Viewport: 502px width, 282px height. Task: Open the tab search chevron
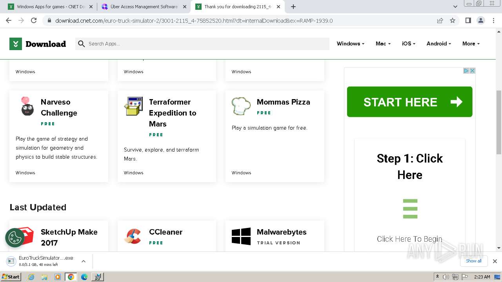(455, 7)
